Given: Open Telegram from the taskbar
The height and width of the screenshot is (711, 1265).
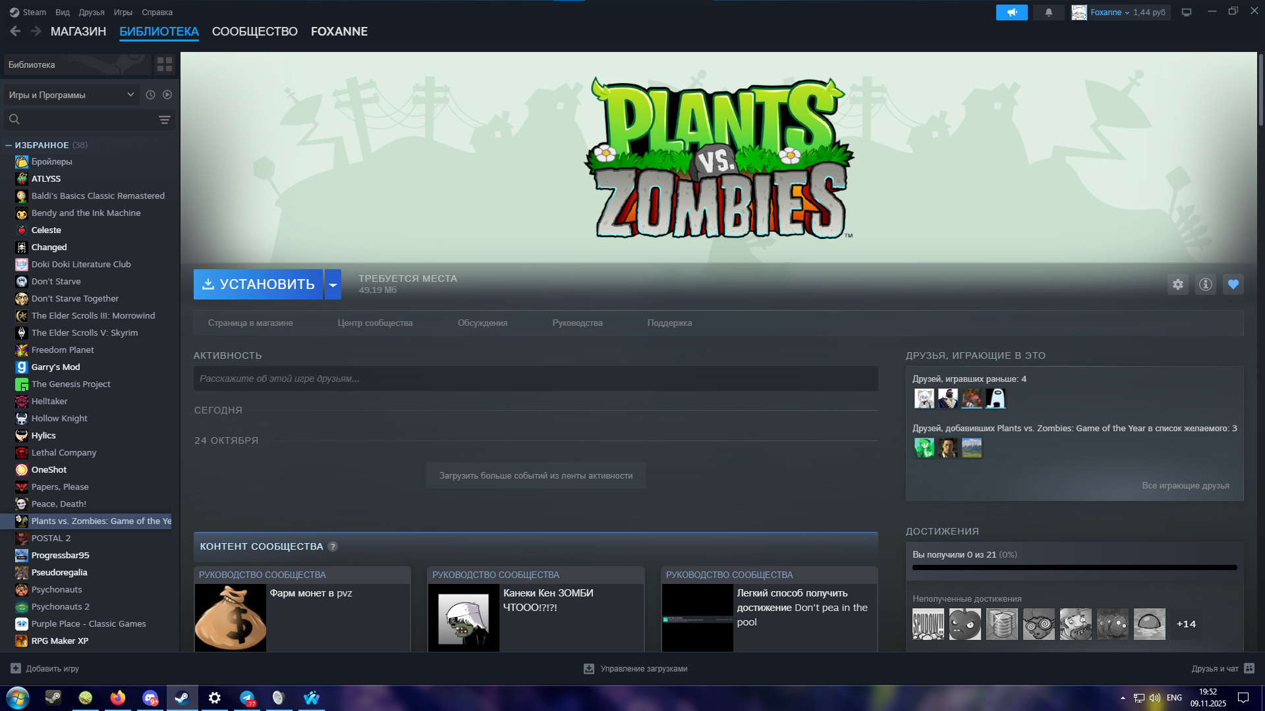Looking at the screenshot, I should [x=247, y=698].
